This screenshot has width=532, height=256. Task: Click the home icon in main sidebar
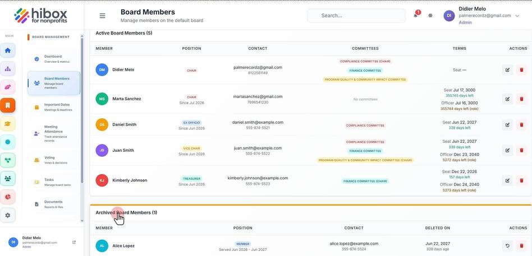[x=8, y=50]
